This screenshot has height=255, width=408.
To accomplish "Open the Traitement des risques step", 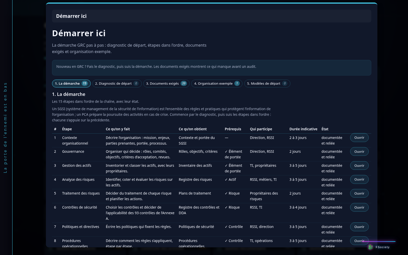I will 359,193.
